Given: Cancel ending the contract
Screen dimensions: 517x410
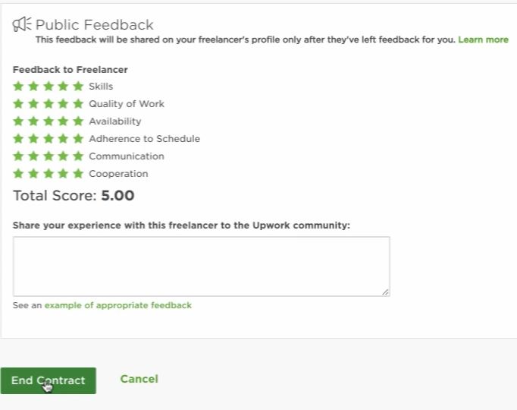Looking at the screenshot, I should coord(139,379).
